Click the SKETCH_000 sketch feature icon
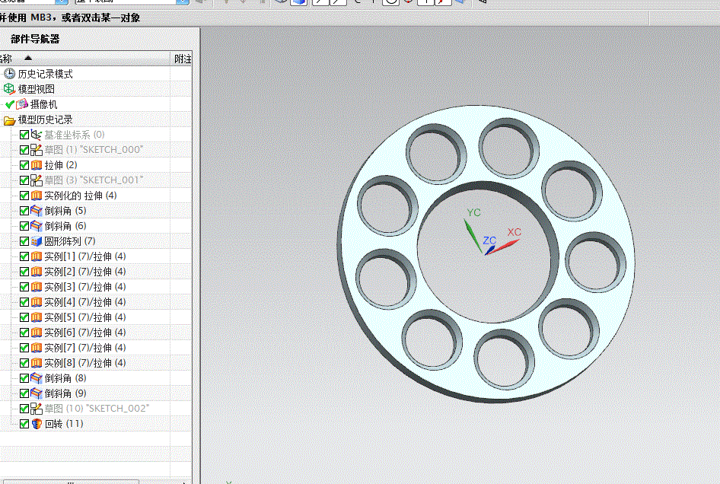 [37, 150]
